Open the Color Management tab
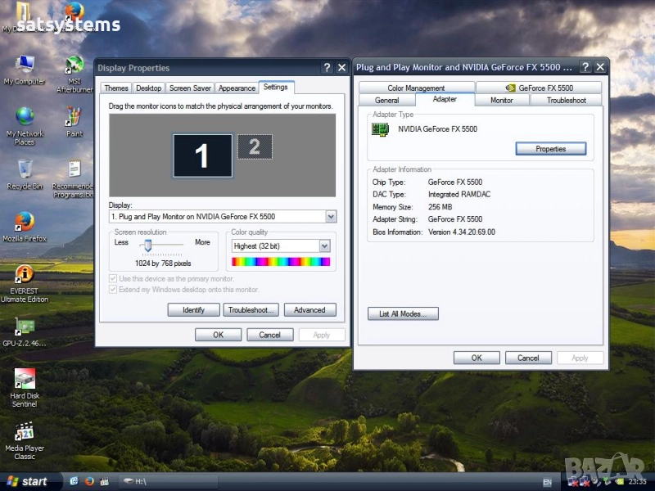The height and width of the screenshot is (491, 655). [416, 88]
